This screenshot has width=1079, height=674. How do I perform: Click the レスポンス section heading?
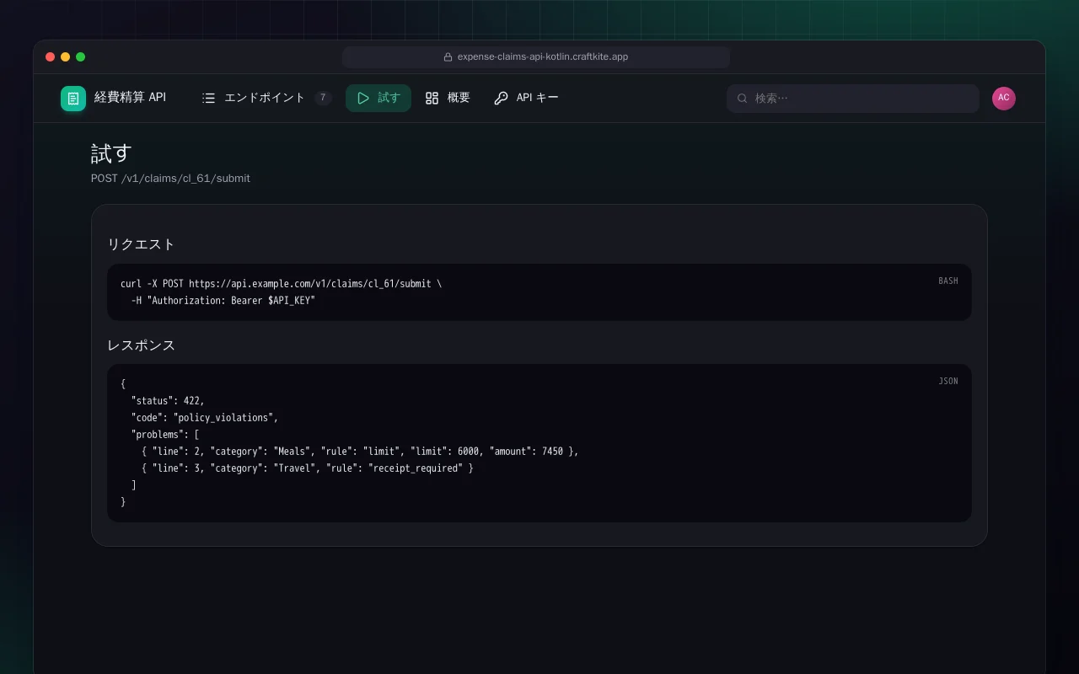tap(141, 345)
